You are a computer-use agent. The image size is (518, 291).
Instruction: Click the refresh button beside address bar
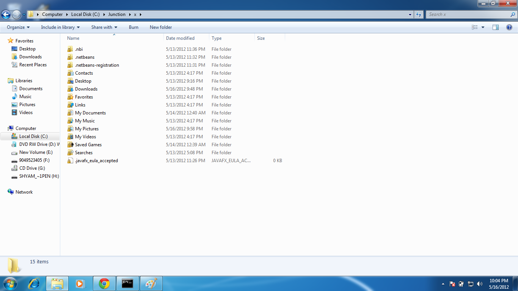(x=419, y=14)
